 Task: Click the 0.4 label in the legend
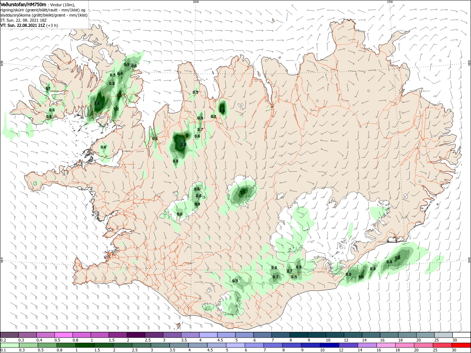[39, 340]
